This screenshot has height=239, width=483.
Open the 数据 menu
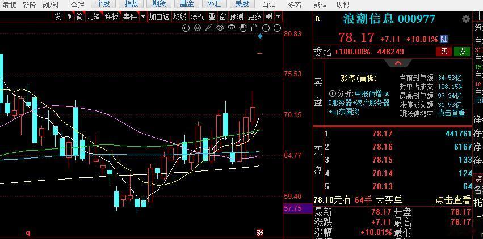(10, 5)
